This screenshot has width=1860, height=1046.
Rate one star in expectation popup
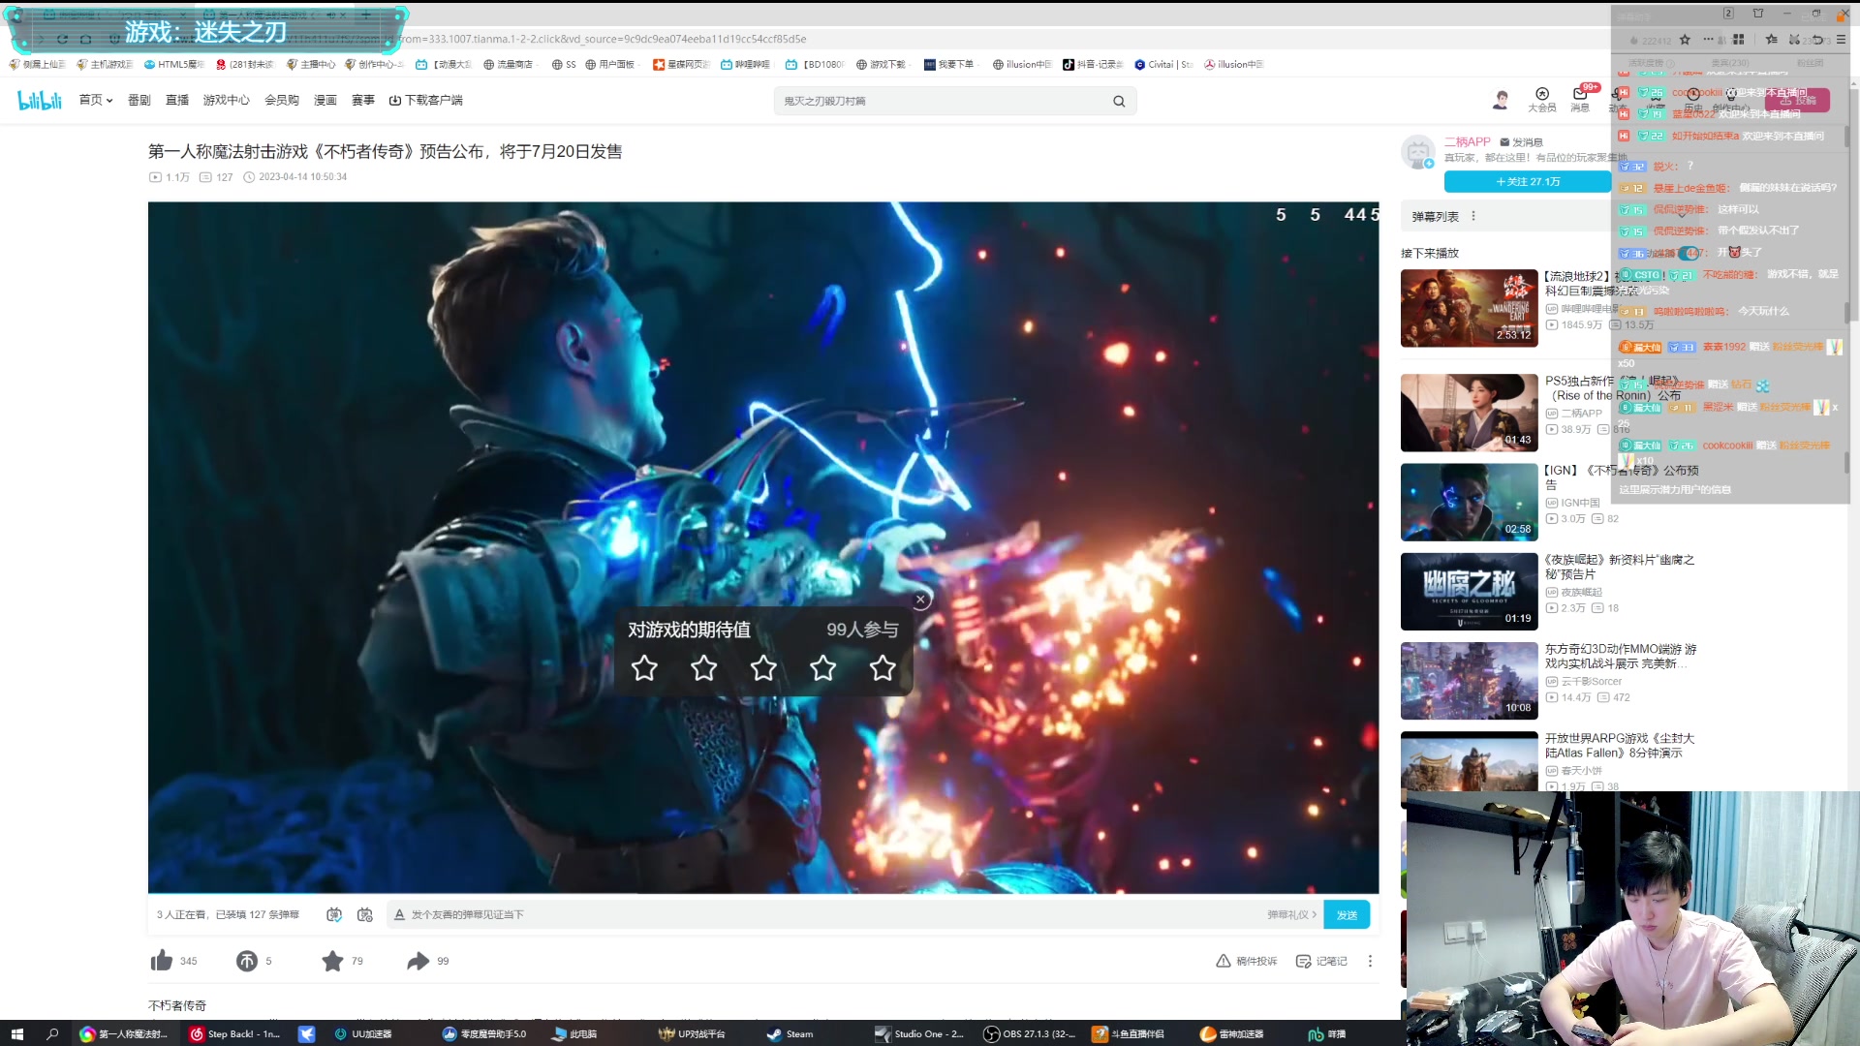click(x=644, y=667)
